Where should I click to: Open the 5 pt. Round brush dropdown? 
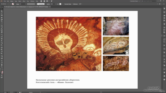tap(45, 4)
